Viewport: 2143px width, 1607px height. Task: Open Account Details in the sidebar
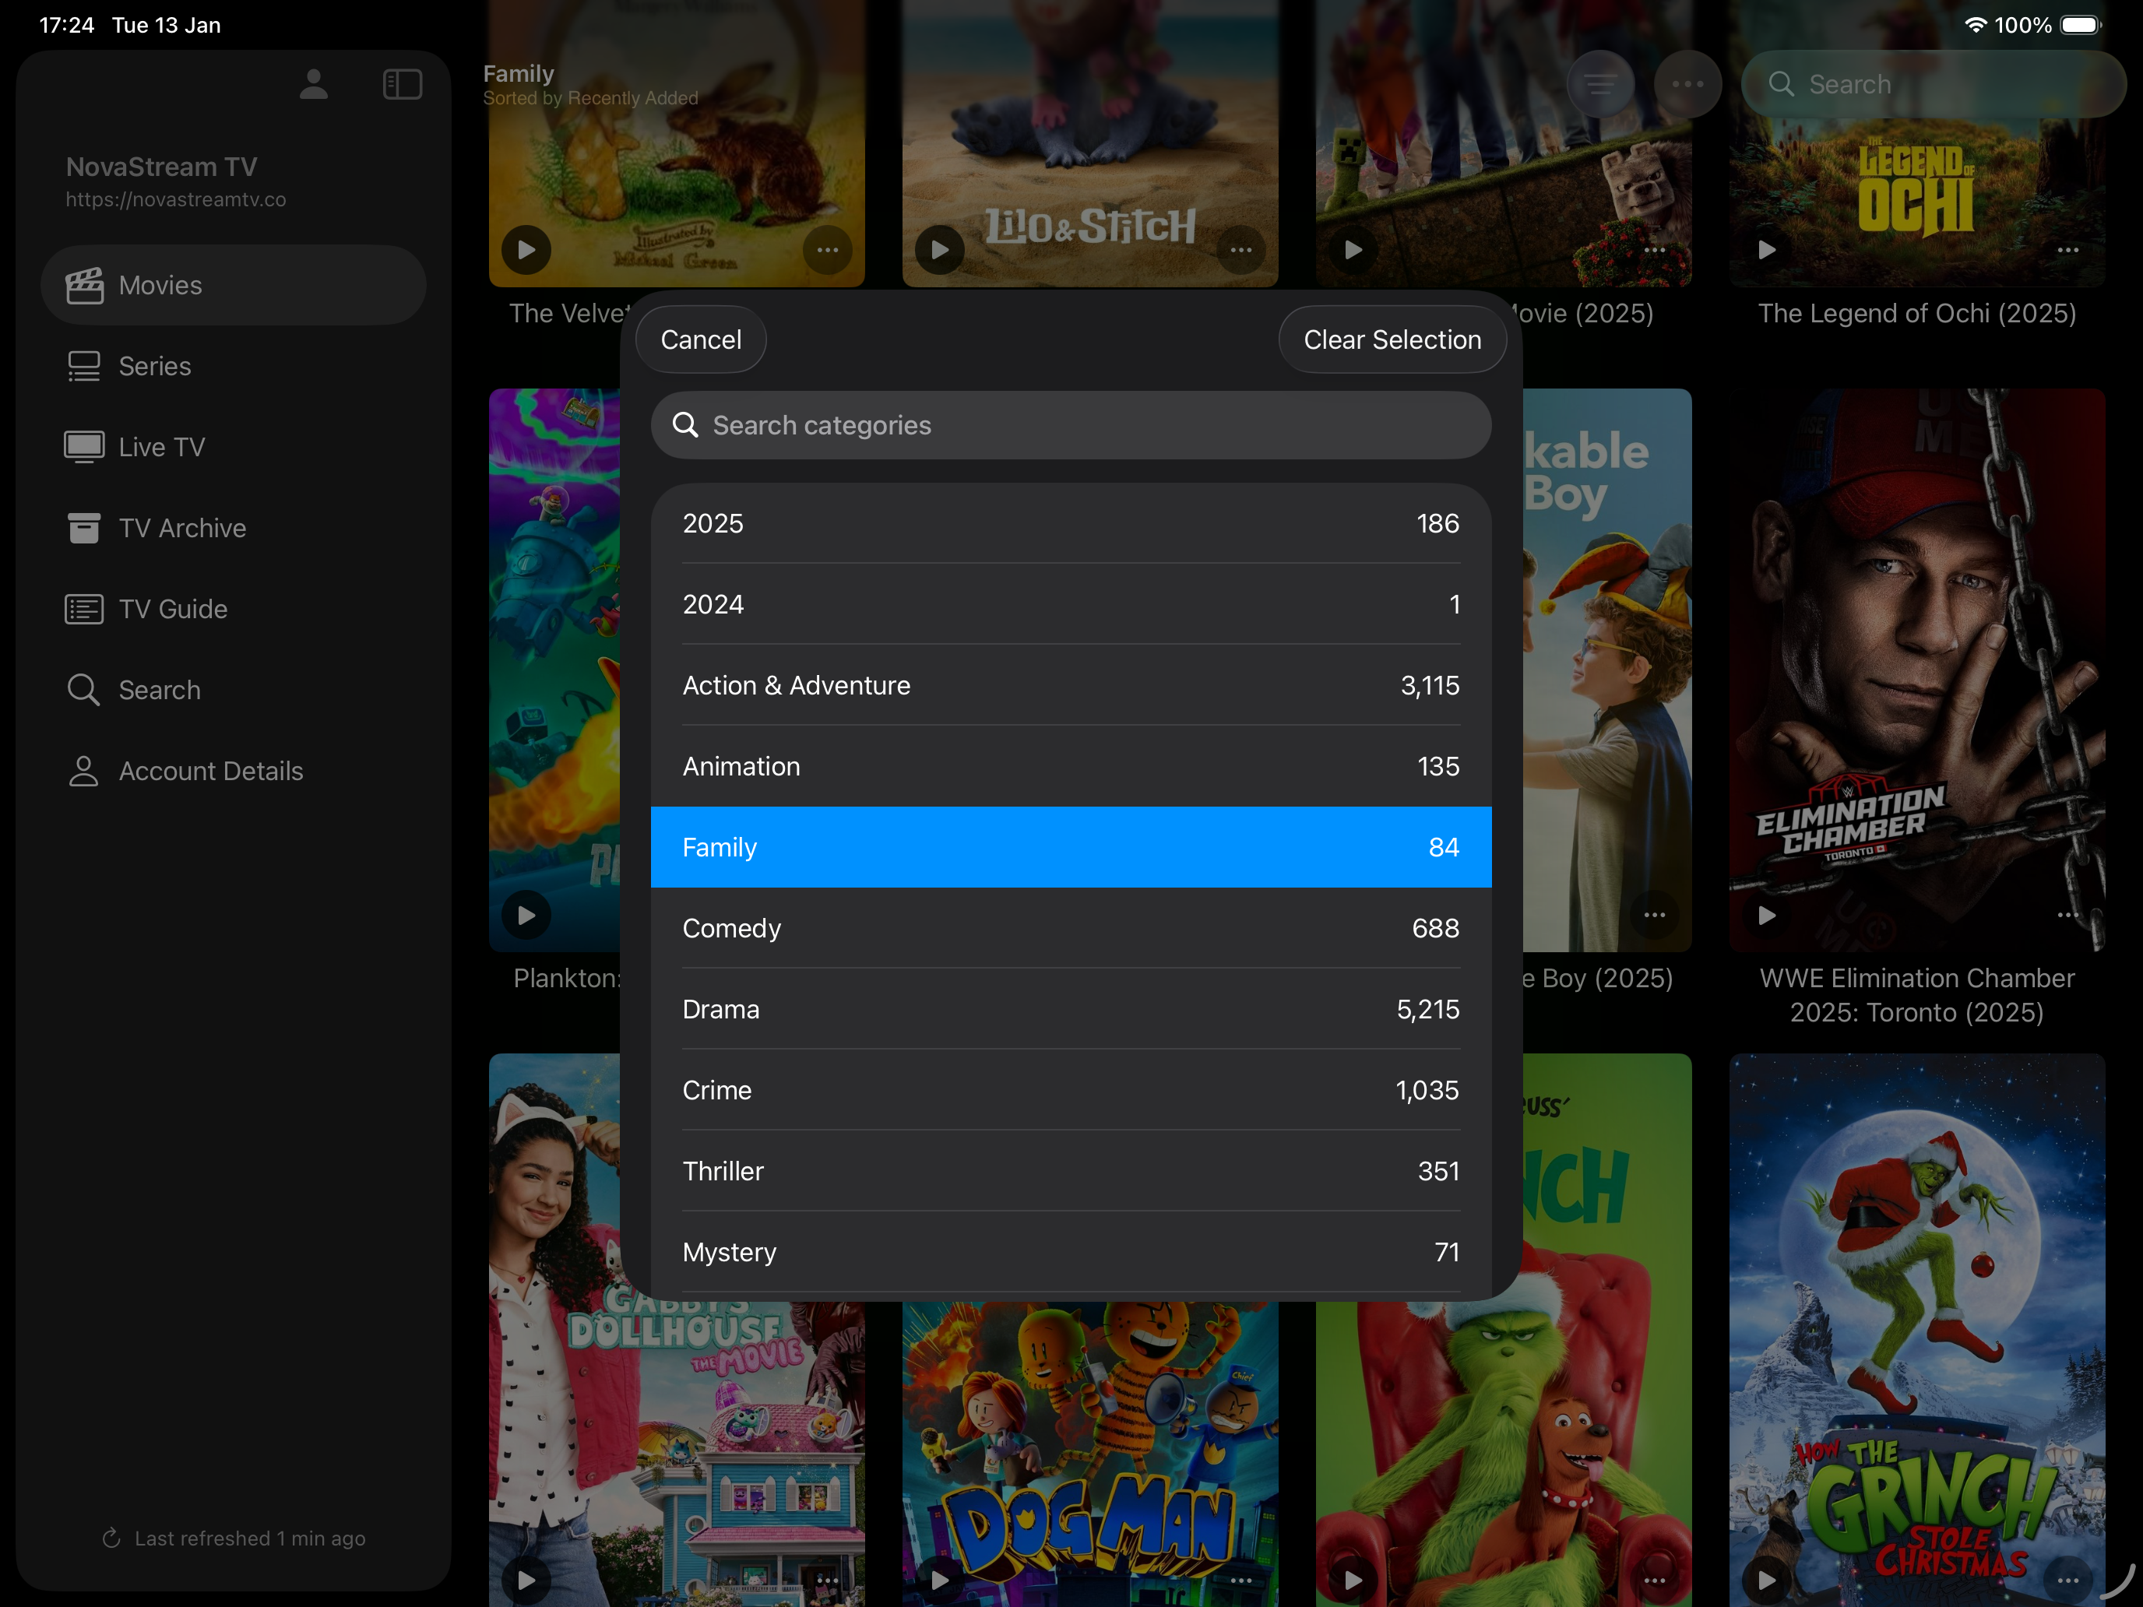tap(234, 771)
